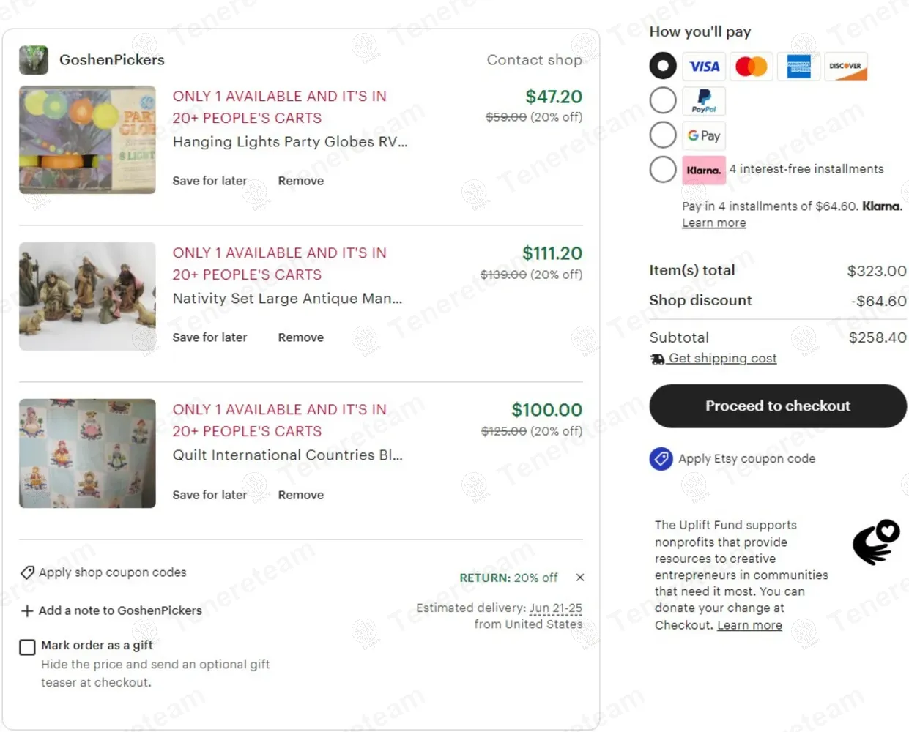Click the Etsy coupon tag icon
Viewport: 909px width, 732px height.
[x=661, y=459]
